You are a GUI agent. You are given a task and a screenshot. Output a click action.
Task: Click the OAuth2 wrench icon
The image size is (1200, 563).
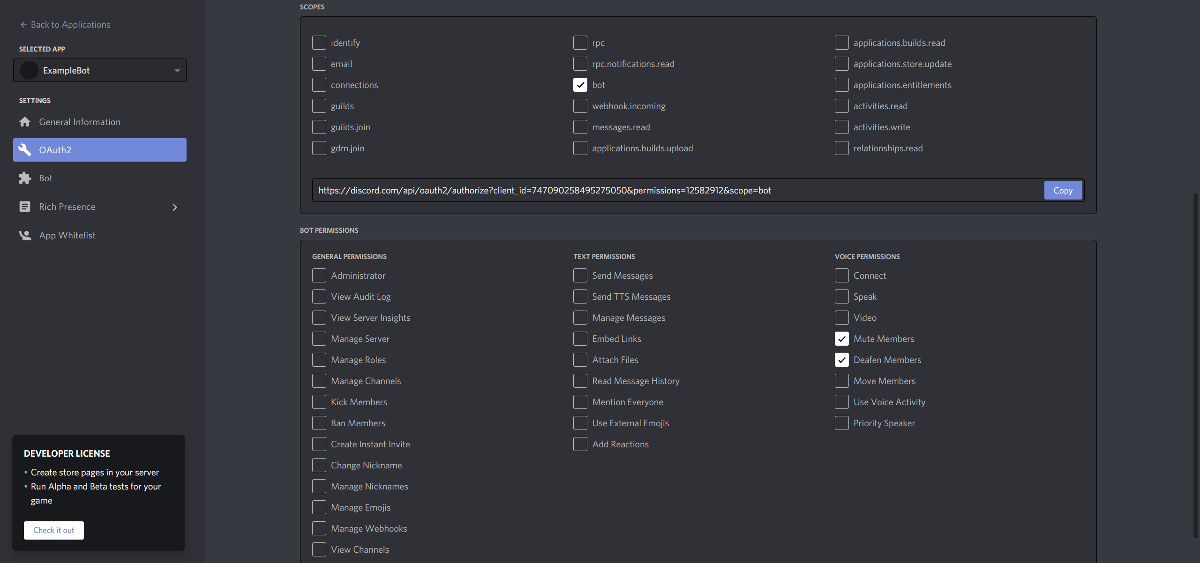pyautogui.click(x=25, y=150)
